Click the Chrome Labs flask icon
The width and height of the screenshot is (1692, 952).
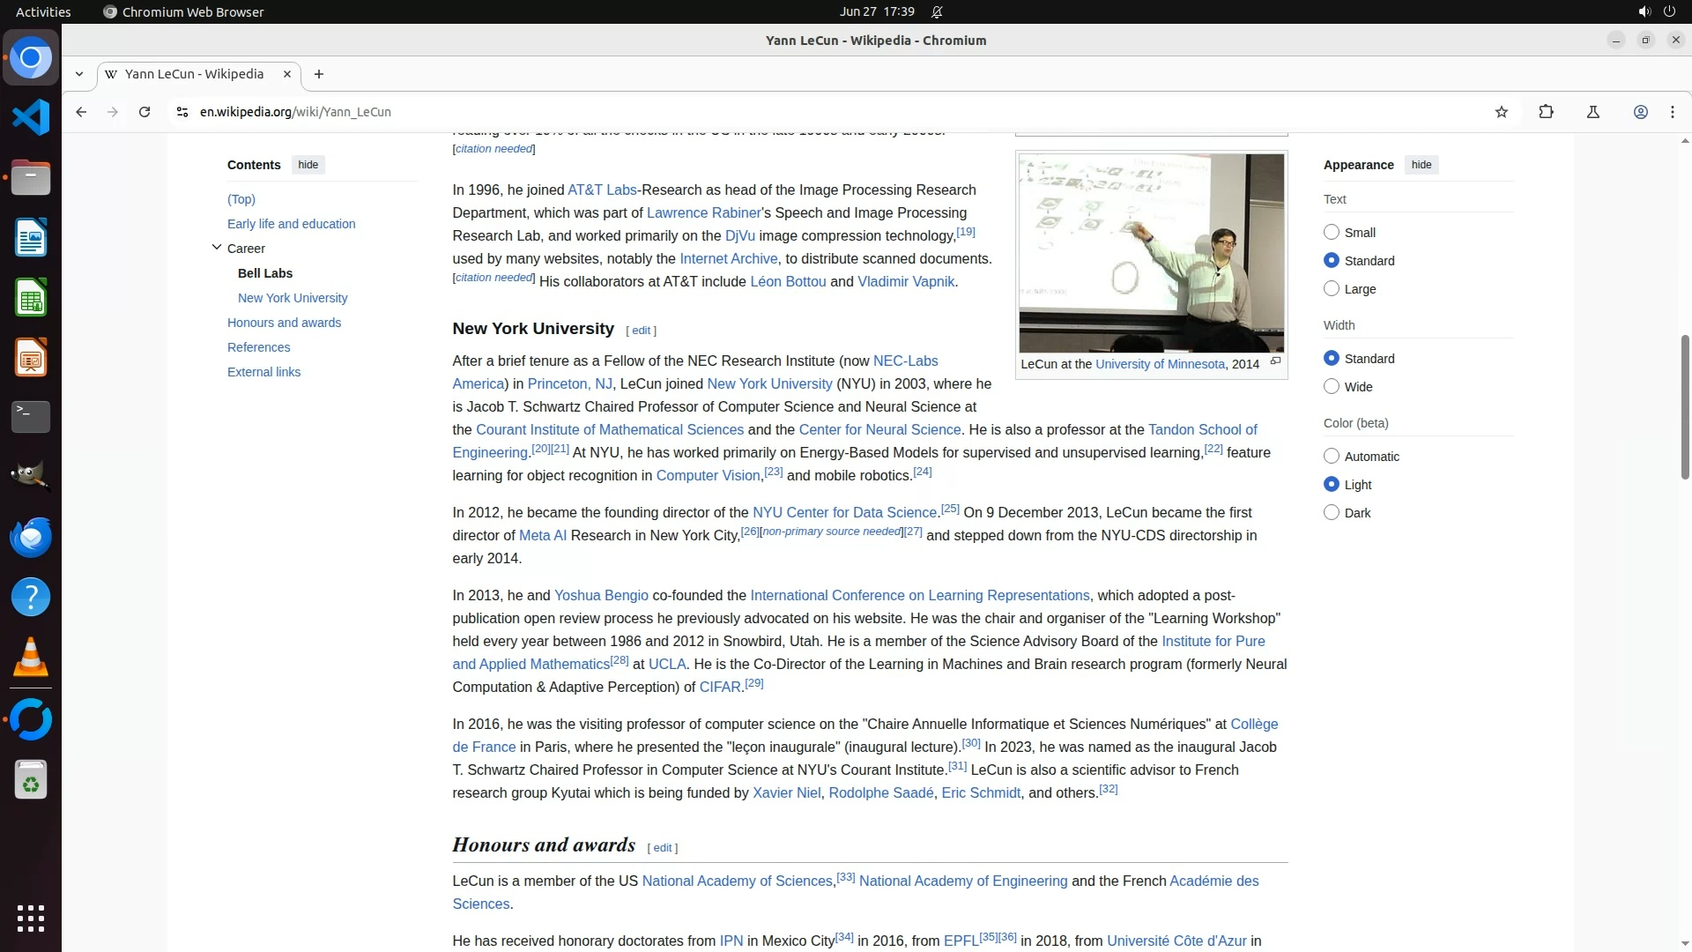1593,112
